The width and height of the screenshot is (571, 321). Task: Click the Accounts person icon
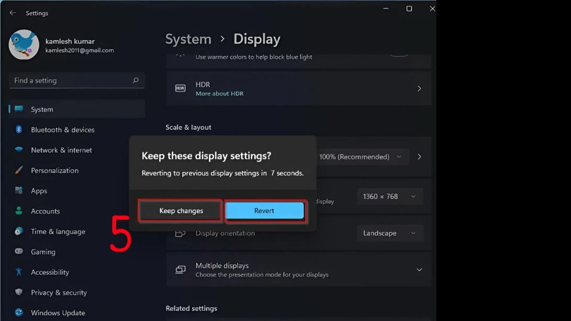pyautogui.click(x=19, y=211)
